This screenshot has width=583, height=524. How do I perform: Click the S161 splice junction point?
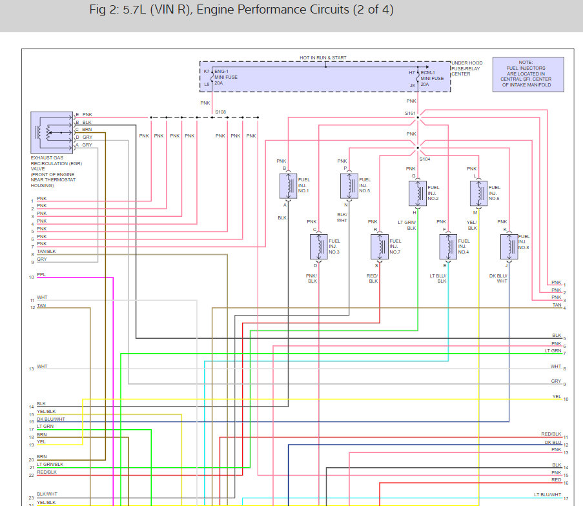[418, 117]
